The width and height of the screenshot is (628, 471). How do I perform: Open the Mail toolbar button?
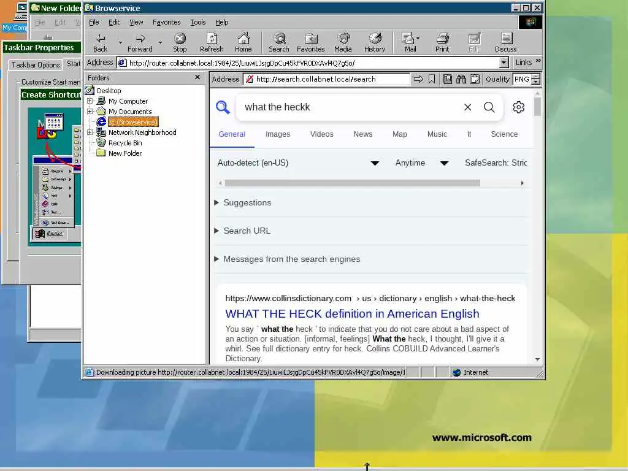pos(410,42)
